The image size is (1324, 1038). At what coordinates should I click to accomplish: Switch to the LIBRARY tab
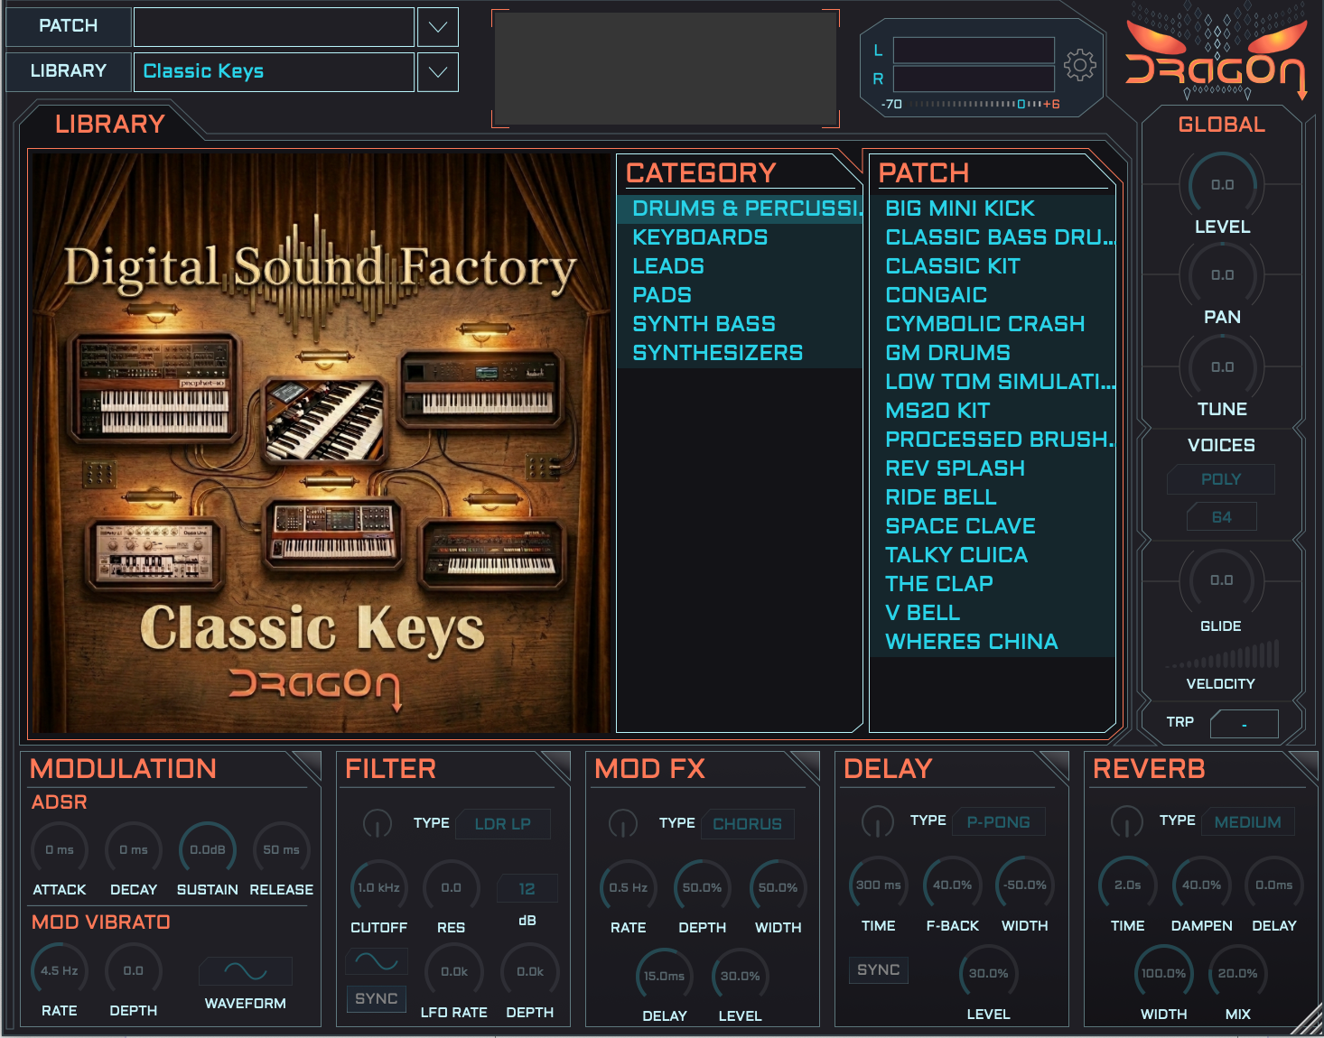(109, 124)
